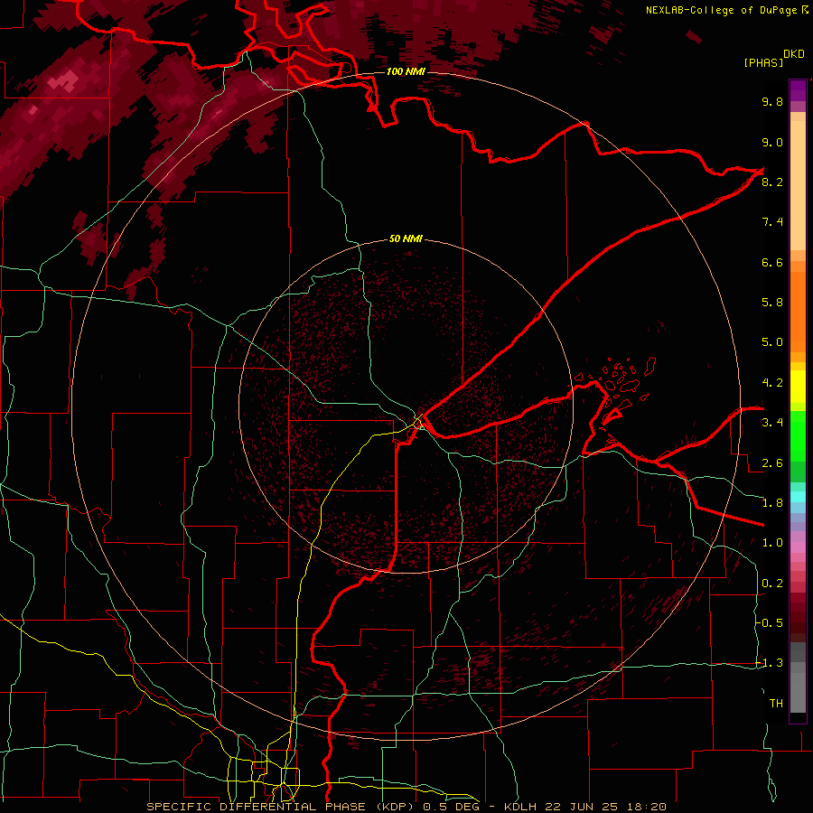The image size is (813, 813).
Task: Click the 1.0 value on the color scale
Action: (772, 543)
